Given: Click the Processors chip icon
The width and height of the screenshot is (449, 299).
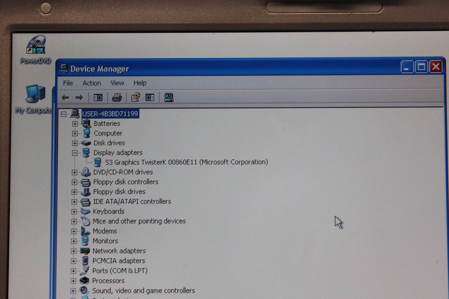Looking at the screenshot, I should click(84, 280).
